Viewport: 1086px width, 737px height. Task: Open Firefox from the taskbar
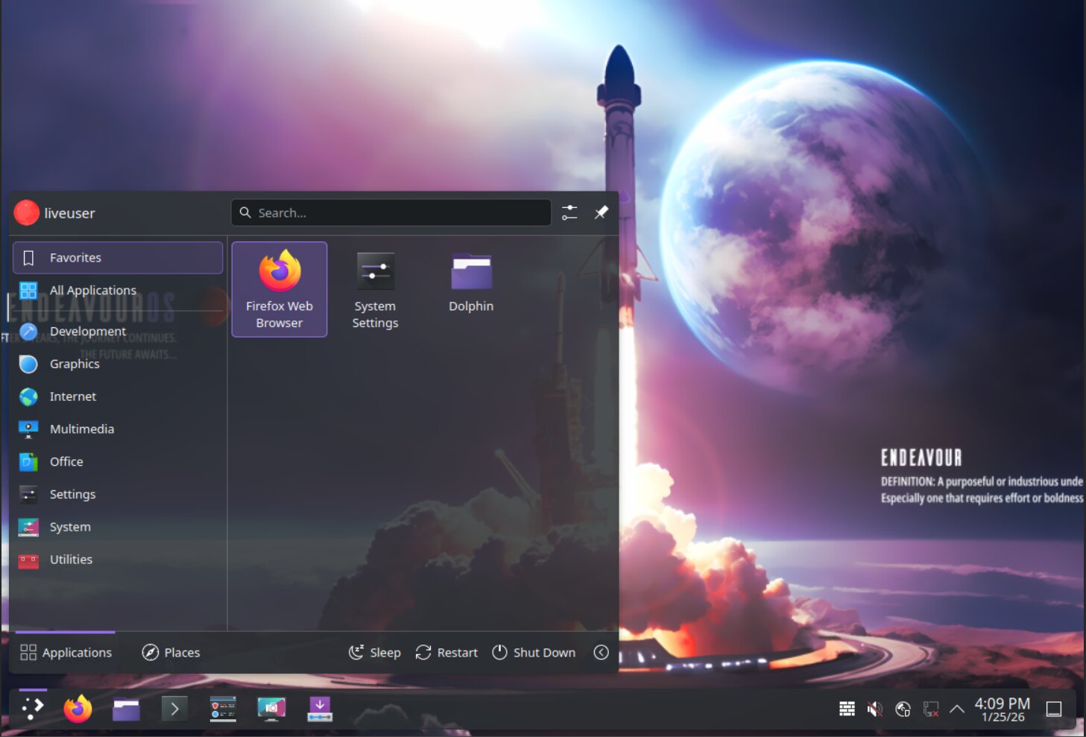(x=78, y=709)
